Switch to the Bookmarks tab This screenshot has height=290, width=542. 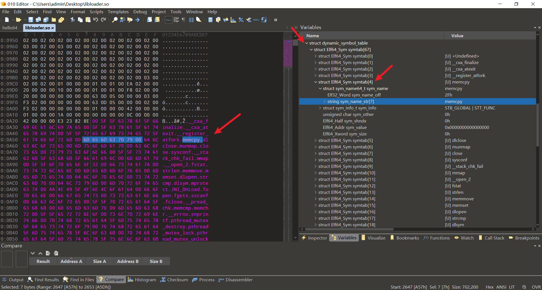405,238
